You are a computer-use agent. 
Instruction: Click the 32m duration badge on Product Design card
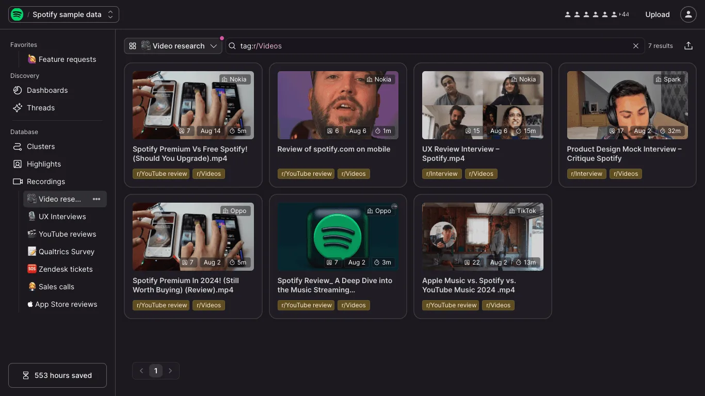(x=670, y=131)
